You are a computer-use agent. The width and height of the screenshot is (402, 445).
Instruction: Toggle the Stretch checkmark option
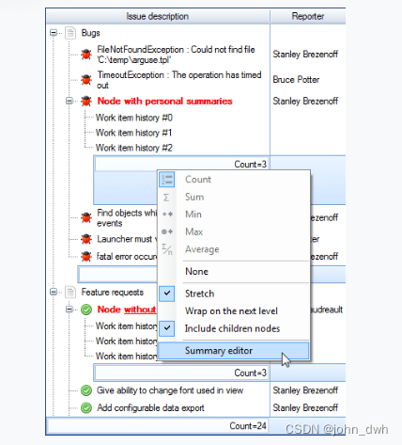pos(167,294)
